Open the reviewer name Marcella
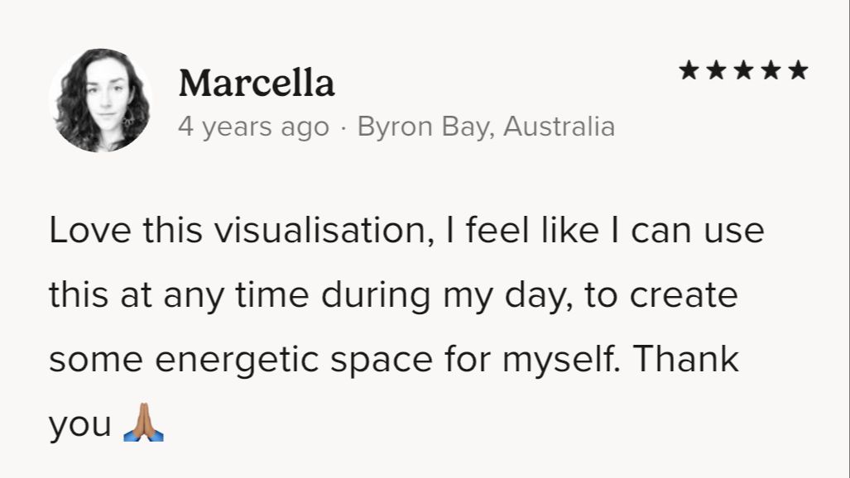850x478 pixels. click(257, 84)
